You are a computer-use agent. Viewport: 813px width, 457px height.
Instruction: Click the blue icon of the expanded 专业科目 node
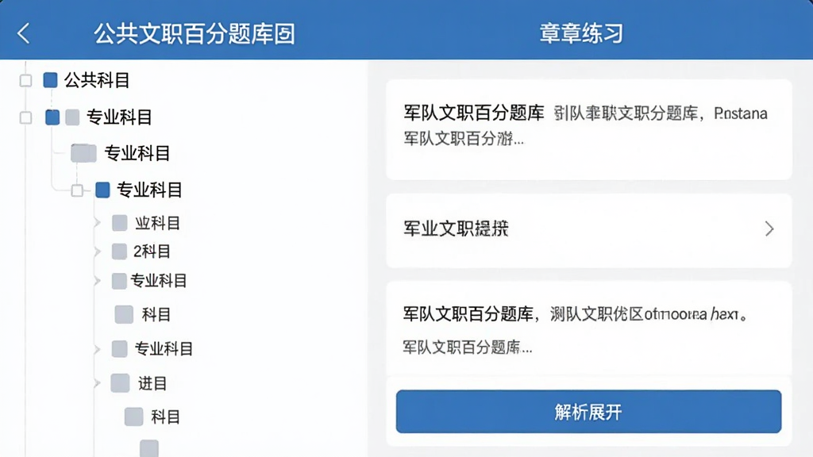[102, 190]
